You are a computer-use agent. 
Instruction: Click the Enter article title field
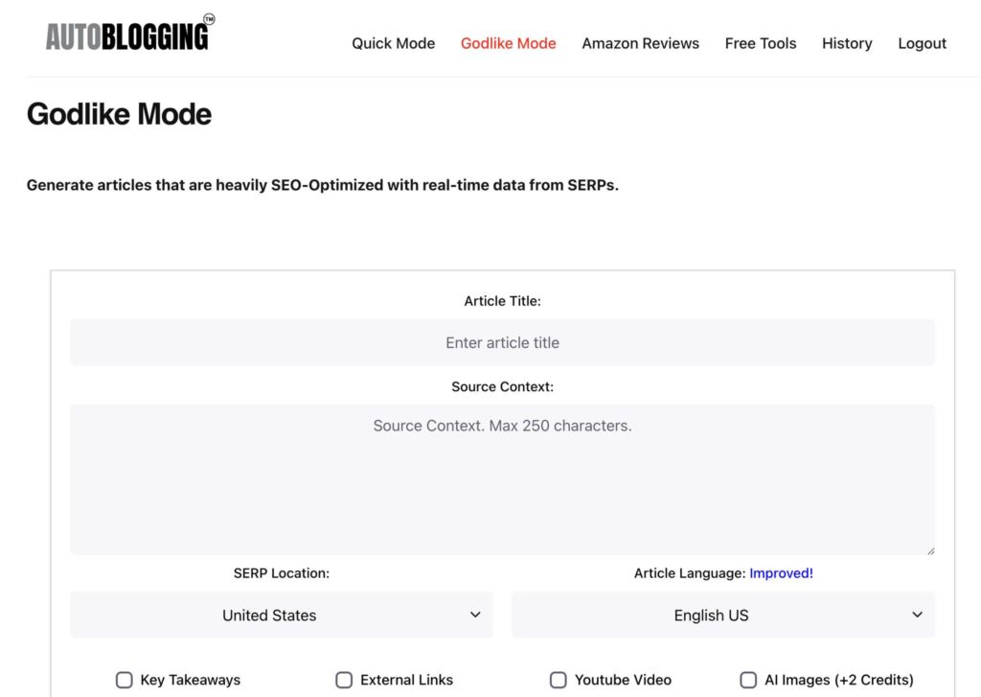pyautogui.click(x=502, y=341)
